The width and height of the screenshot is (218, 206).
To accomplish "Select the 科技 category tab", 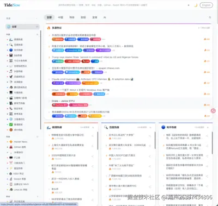I will pyautogui.click(x=72, y=17).
